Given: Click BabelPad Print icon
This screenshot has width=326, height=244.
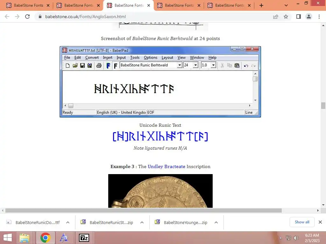Looking at the screenshot, I should pos(99,65).
